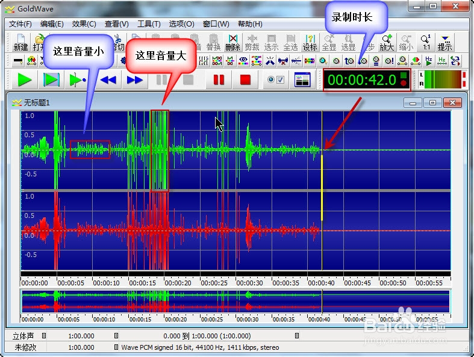Click the green Play button
Screen dimensions: 474x357
pyautogui.click(x=25, y=80)
